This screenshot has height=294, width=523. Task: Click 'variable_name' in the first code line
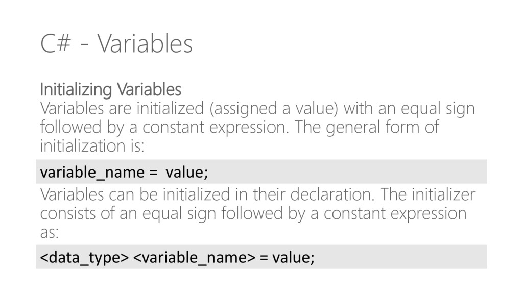(92, 173)
